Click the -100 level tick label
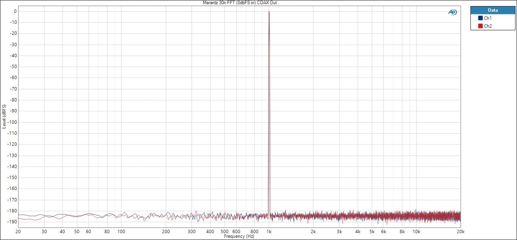Viewport: 517px width, 240px height. pos(12,122)
